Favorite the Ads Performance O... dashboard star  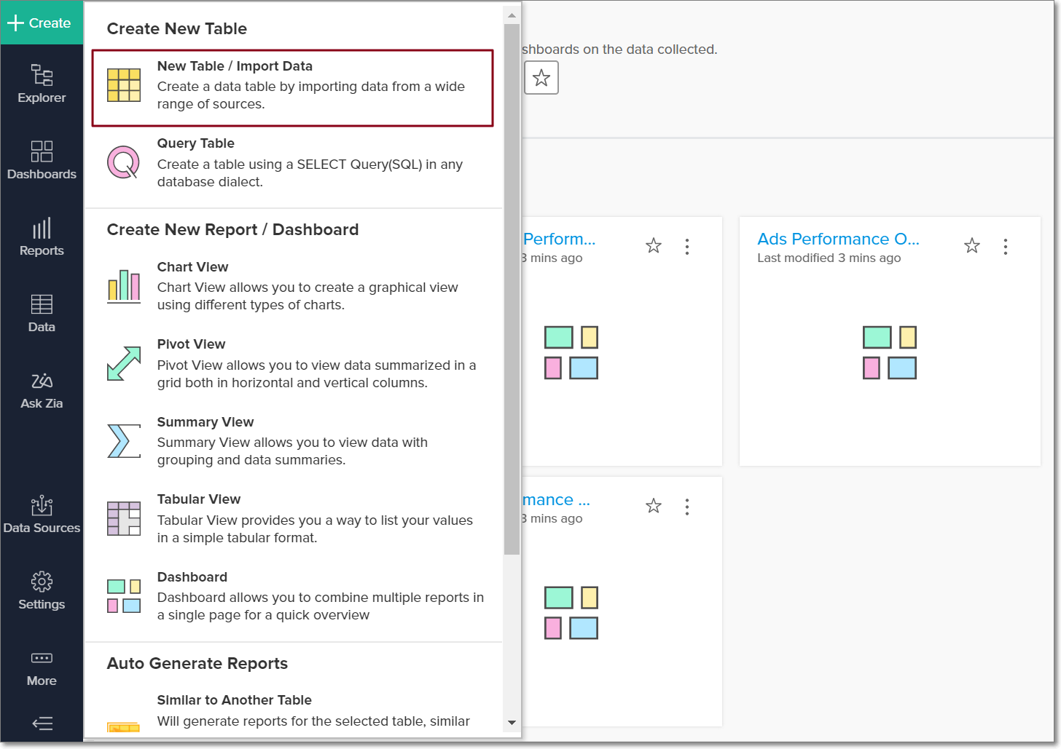click(971, 246)
